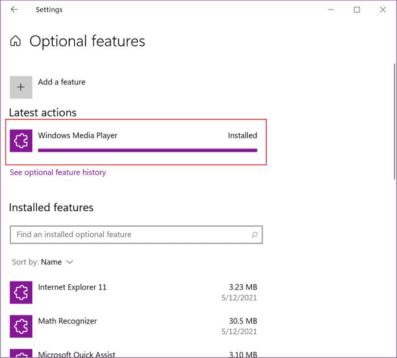Minimize the Settings window

[x=331, y=10]
